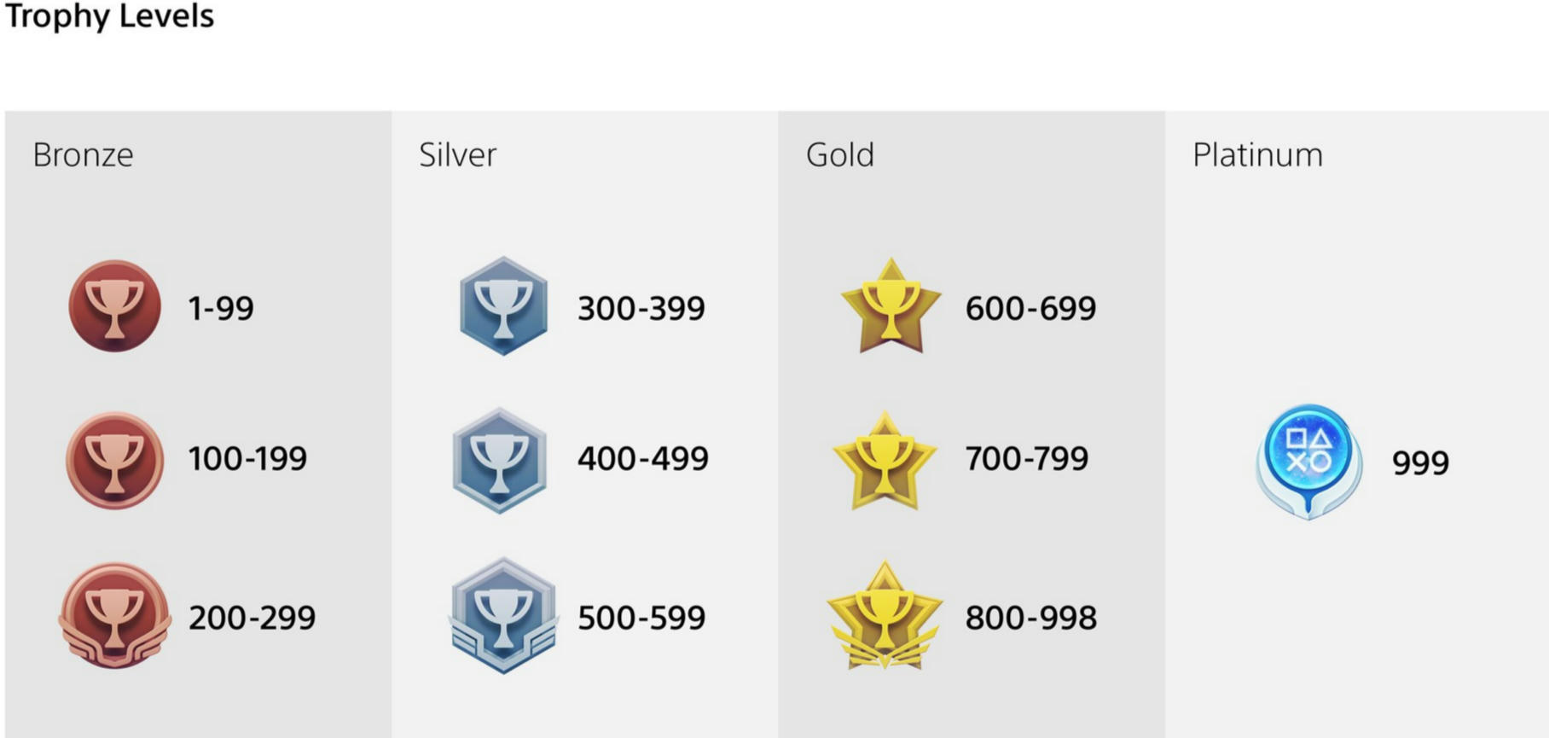Click the gold star 600-699 trophy icon
1549x738 pixels.
point(891,305)
